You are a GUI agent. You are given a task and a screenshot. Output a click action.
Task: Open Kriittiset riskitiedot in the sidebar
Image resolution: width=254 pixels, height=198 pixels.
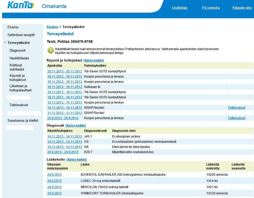[x=17, y=67]
